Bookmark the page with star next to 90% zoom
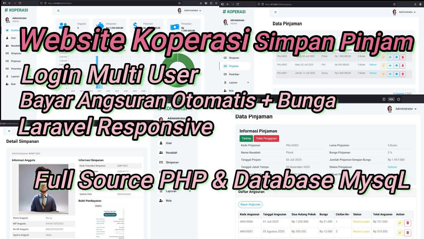Viewport: 424px width, 239px height. 399,99
